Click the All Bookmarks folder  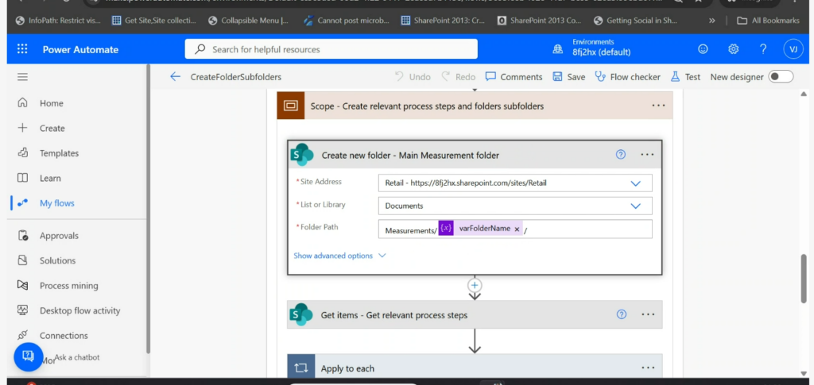tap(767, 21)
